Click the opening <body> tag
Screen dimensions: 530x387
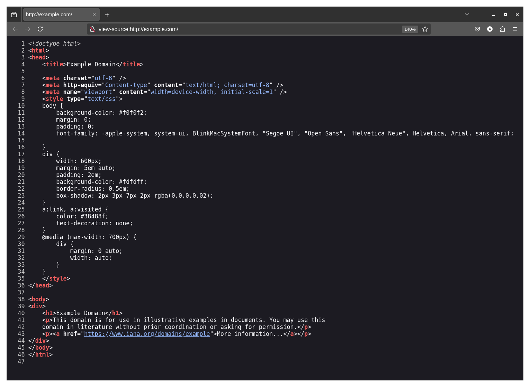click(39, 299)
